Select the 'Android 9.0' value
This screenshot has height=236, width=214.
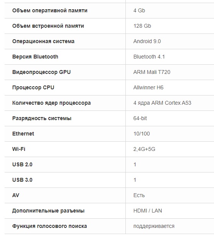147,41
